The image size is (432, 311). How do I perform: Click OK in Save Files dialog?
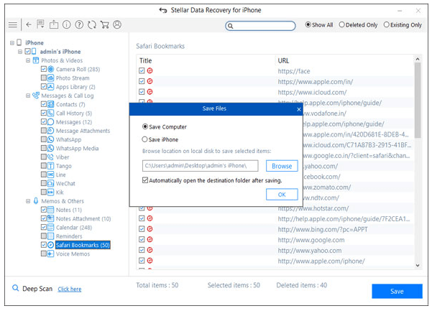click(282, 195)
